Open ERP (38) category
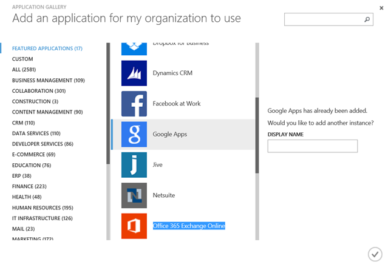 [22, 176]
